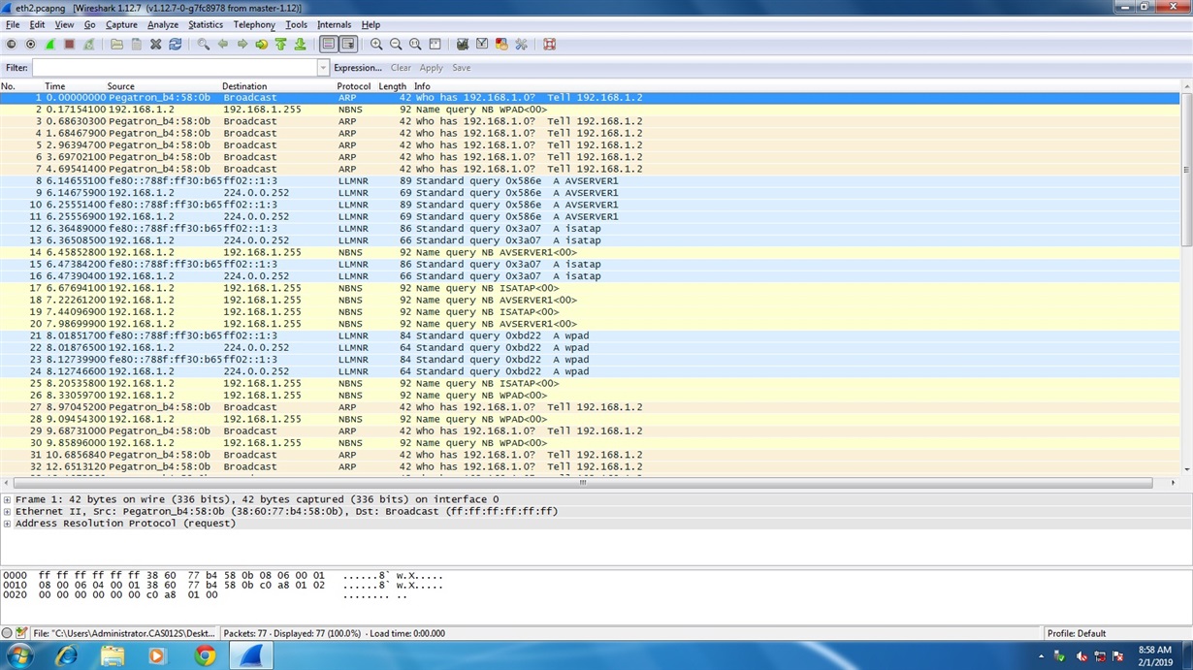Screen dimensions: 1193x670
Task: Open the Statistics menu
Action: pos(205,24)
